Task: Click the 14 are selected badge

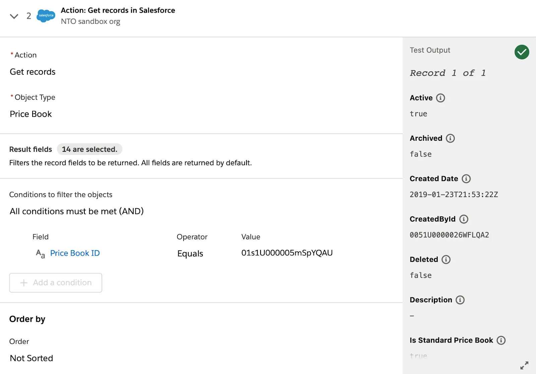Action: pos(89,149)
